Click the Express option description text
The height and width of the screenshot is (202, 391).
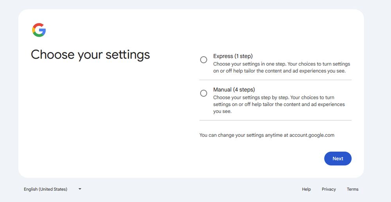(281, 67)
